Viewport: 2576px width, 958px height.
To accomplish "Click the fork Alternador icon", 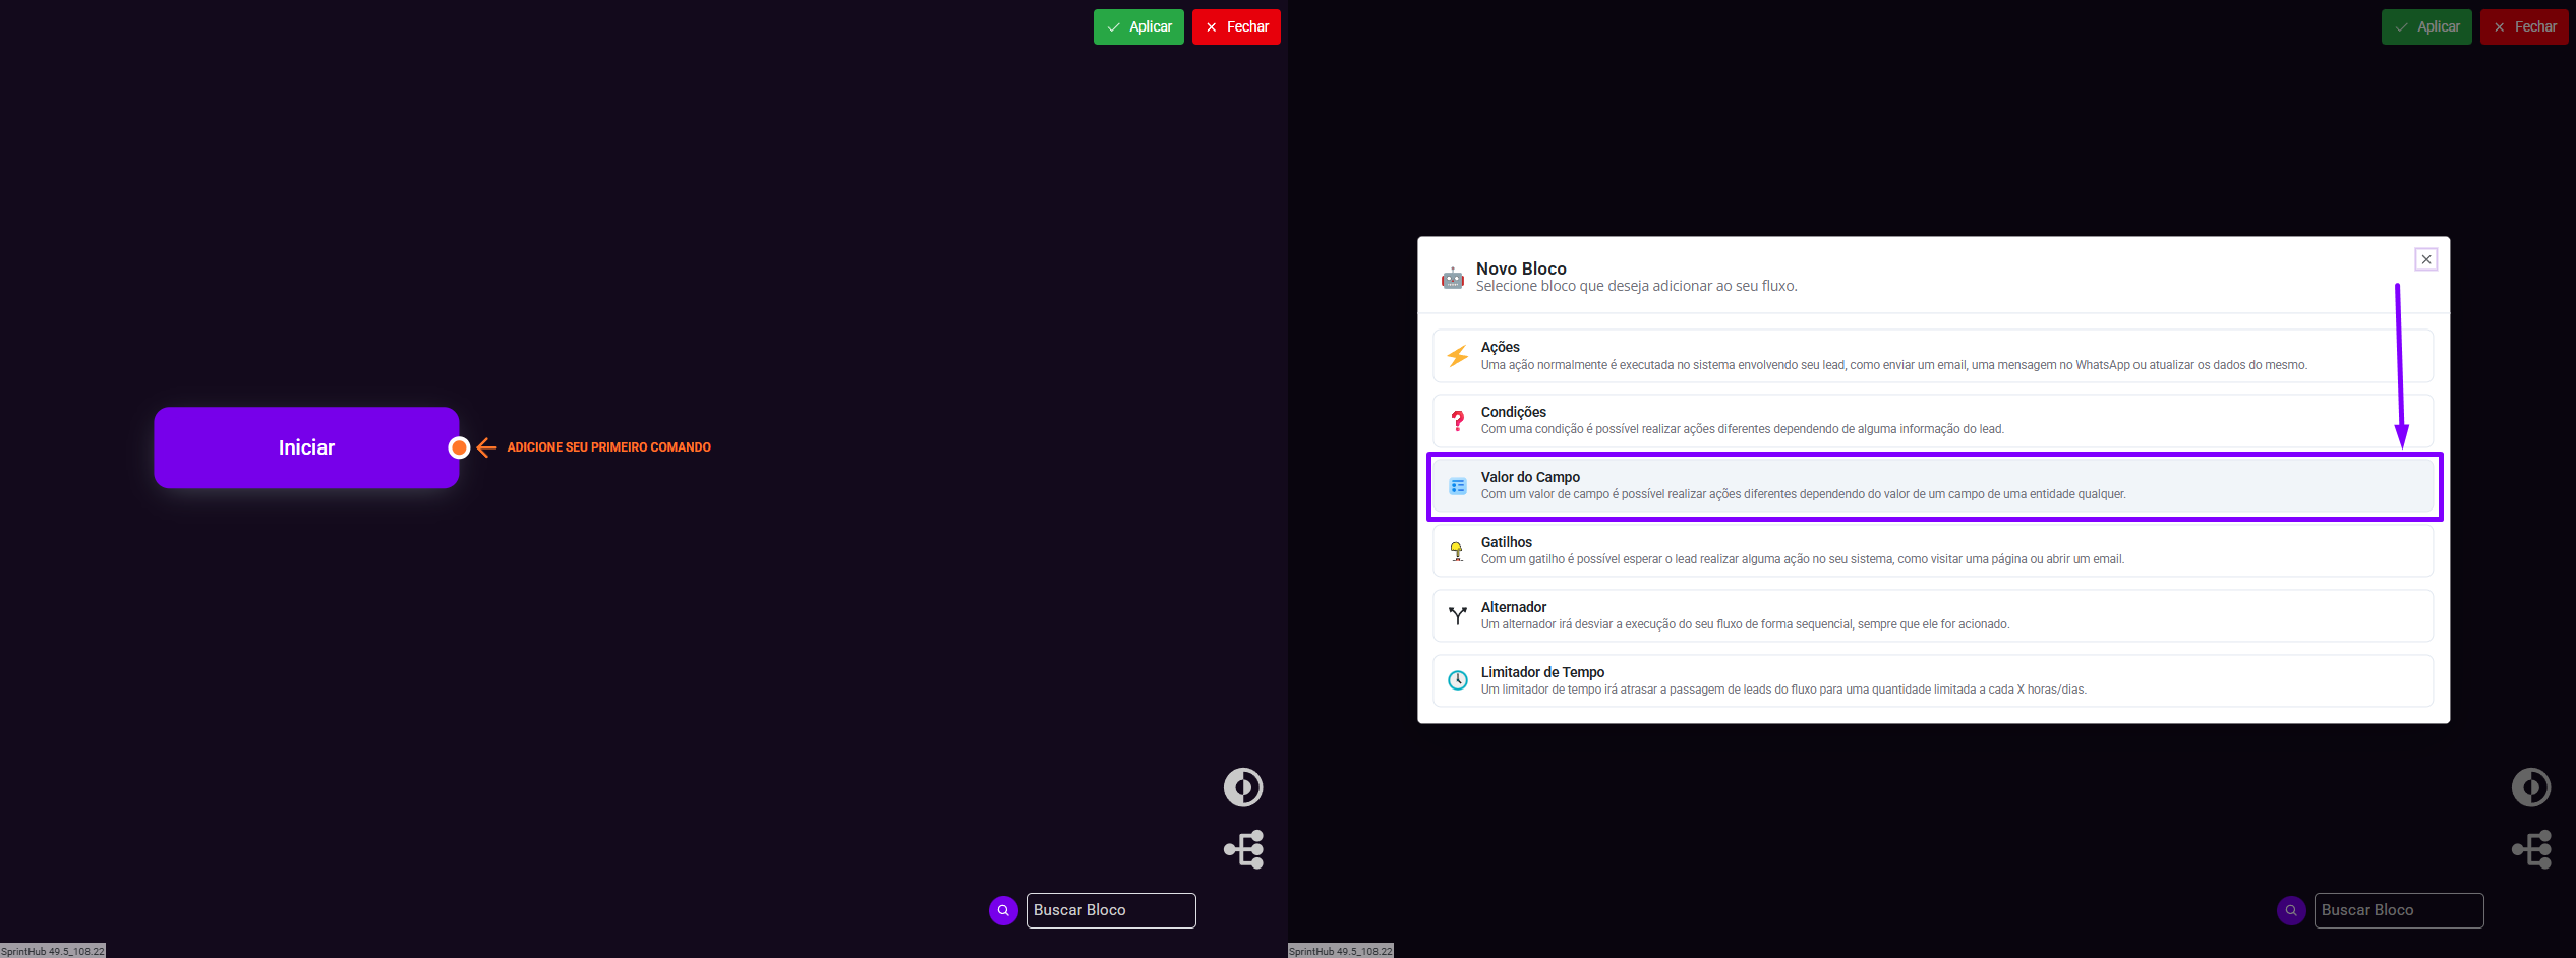I will pos(1457,616).
